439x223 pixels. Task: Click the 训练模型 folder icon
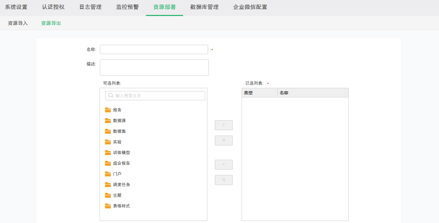tap(108, 153)
